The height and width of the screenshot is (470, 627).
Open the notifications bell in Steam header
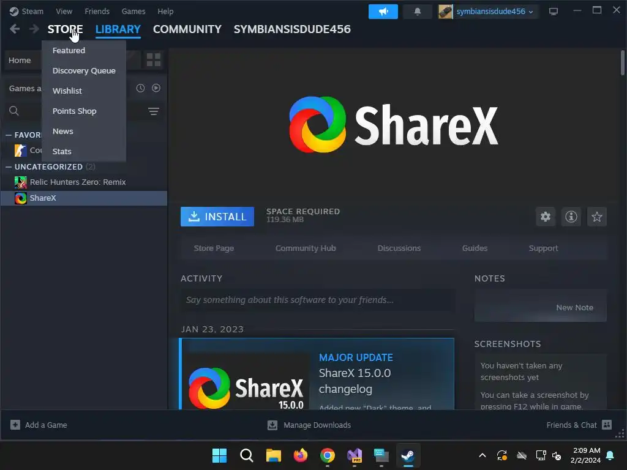pyautogui.click(x=418, y=12)
